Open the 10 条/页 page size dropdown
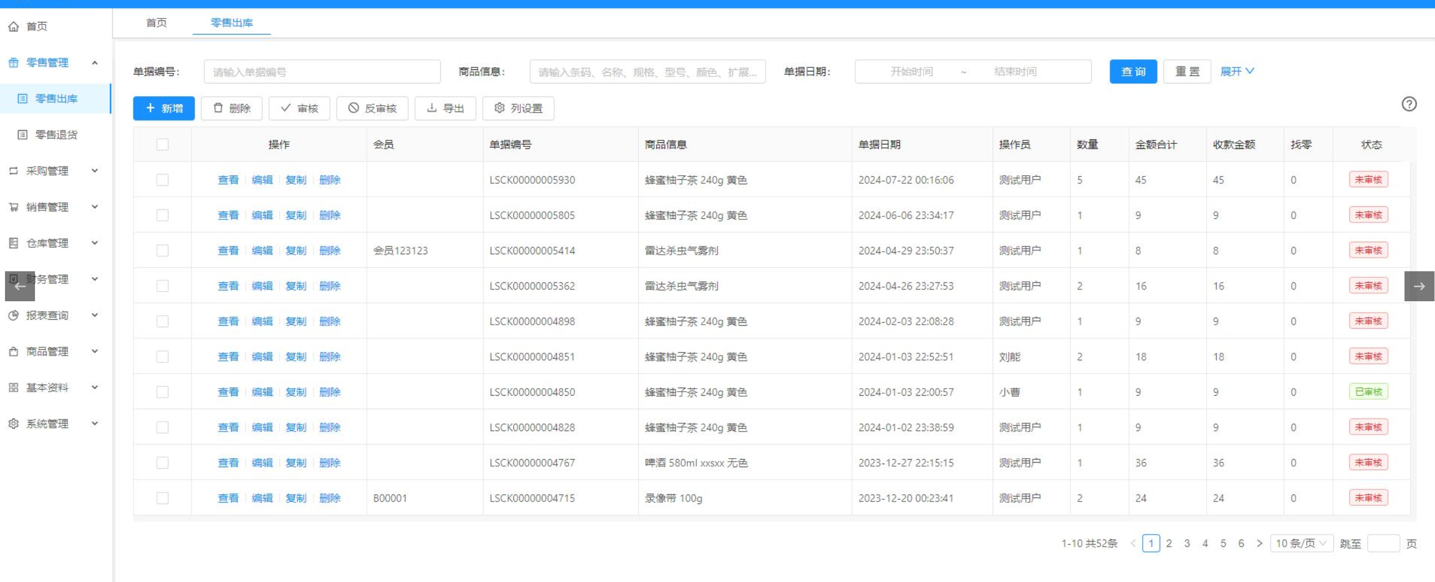This screenshot has height=582, width=1435. click(1302, 544)
